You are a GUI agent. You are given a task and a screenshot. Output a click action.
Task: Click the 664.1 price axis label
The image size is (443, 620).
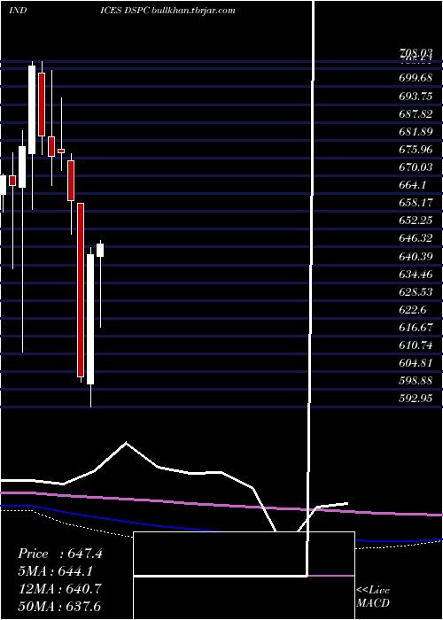click(412, 185)
